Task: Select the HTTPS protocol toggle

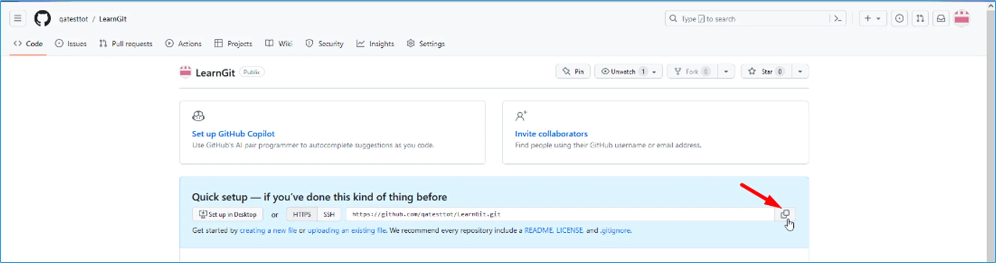Action: pos(302,214)
